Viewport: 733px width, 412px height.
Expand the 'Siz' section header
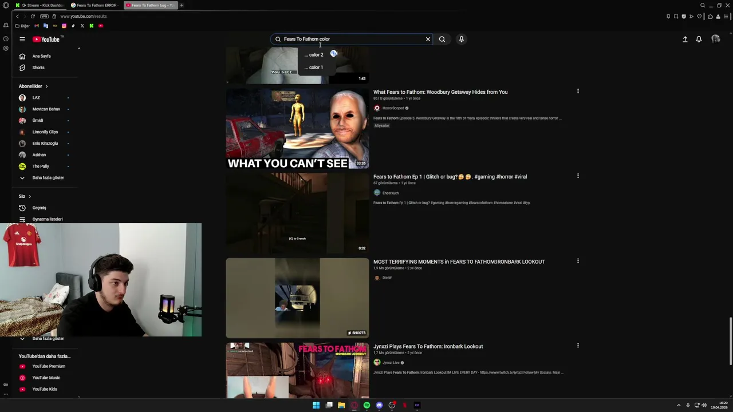coord(25,196)
